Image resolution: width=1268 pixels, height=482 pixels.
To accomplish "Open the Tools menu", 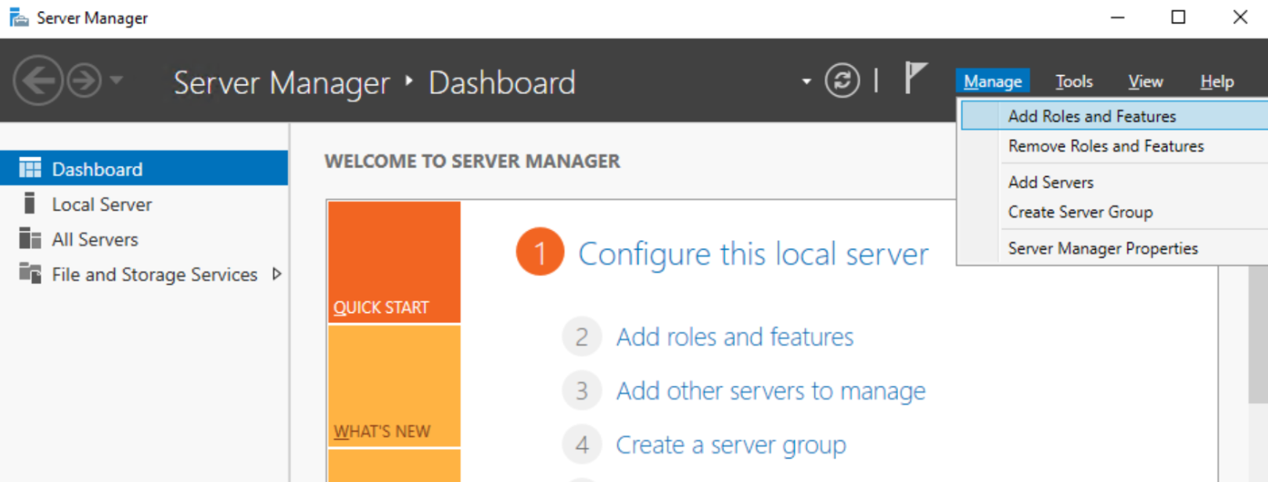I will [1074, 81].
